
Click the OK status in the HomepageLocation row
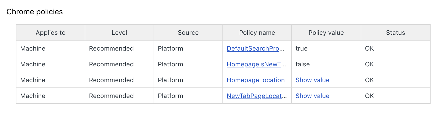[x=369, y=80]
